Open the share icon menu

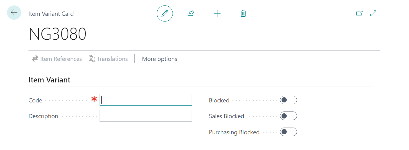point(191,13)
